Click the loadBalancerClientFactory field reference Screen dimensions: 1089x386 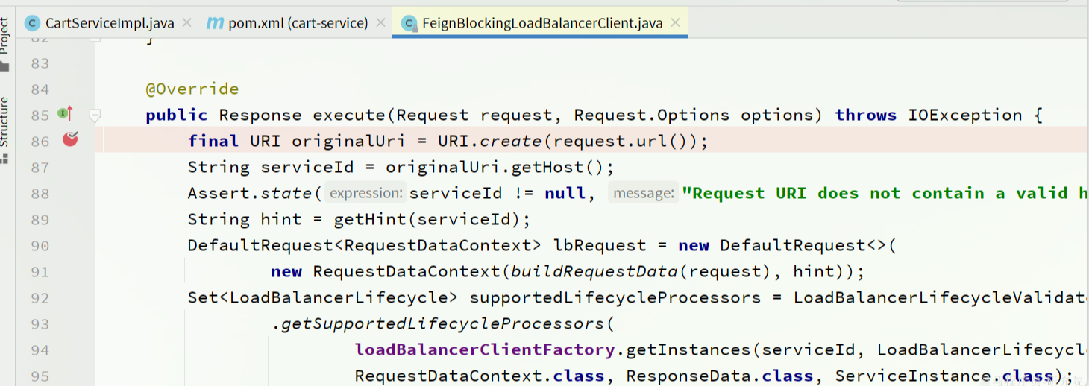[x=484, y=350]
